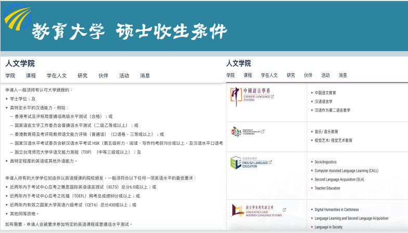
Task: Select 课程 tab in the left page navigation
Action: point(31,76)
